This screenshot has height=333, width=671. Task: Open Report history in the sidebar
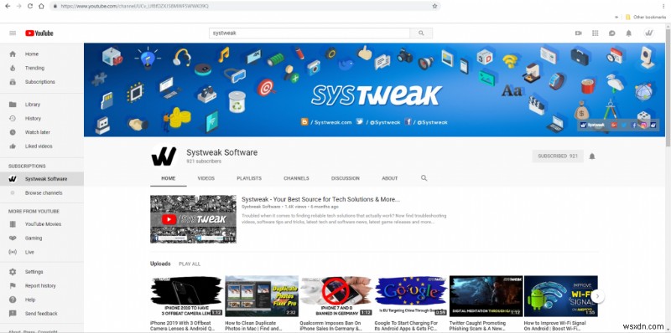42,286
